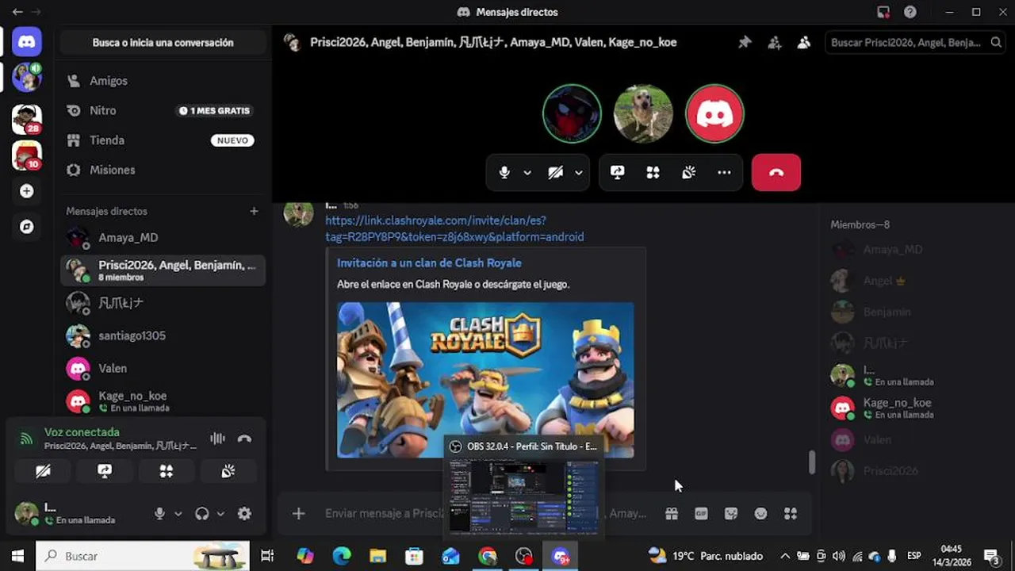Click share your screen in call controls
The image size is (1015, 571).
[618, 172]
